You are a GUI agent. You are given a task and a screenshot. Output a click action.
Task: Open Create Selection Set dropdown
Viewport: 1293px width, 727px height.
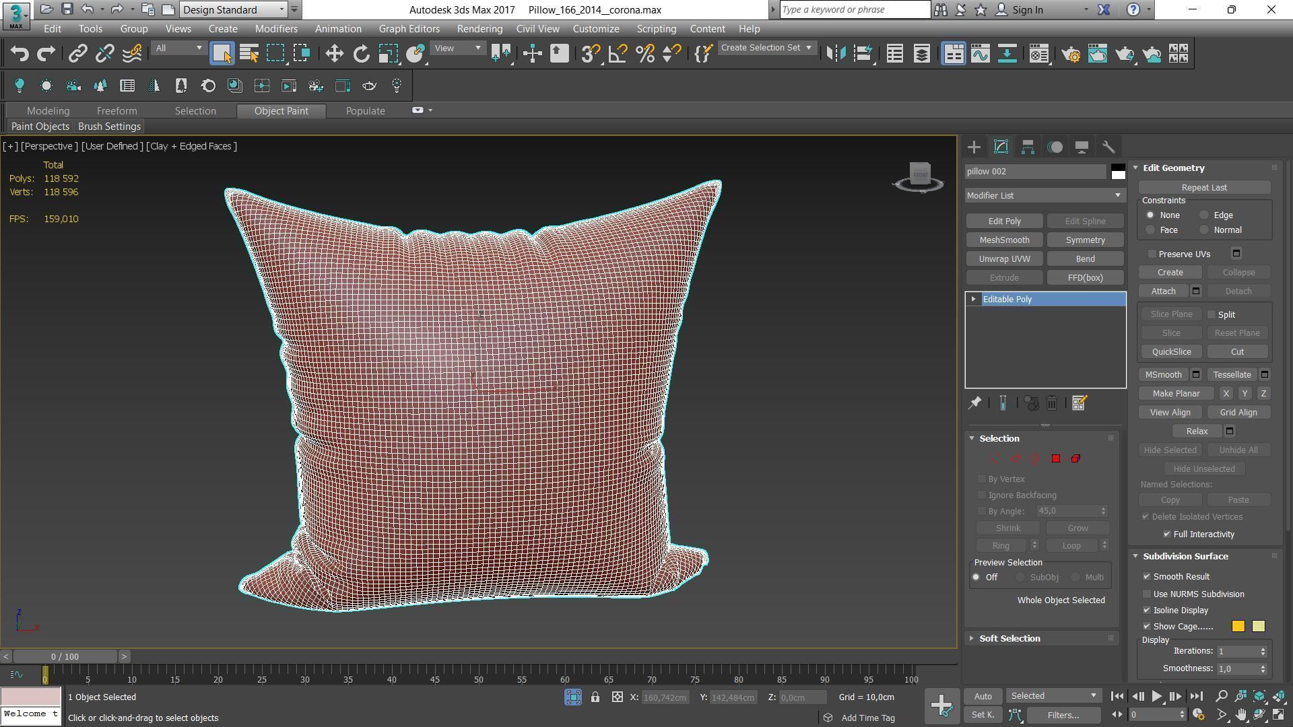(766, 48)
